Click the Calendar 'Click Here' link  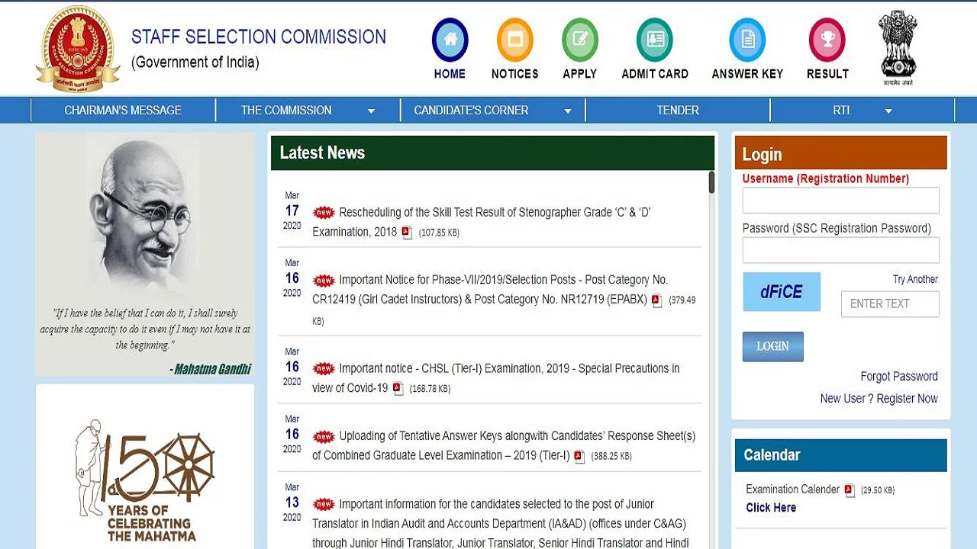(x=771, y=508)
